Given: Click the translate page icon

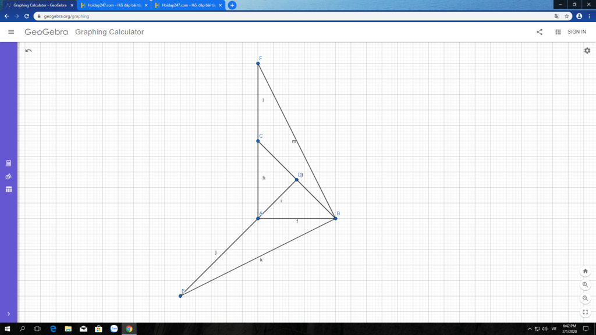Looking at the screenshot, I should [x=557, y=16].
